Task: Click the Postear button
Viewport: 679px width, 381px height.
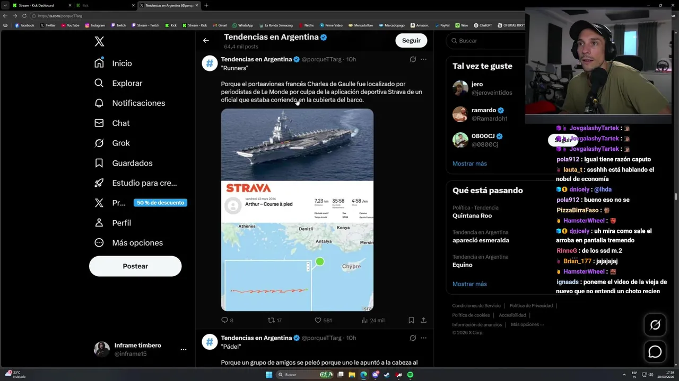Action: click(x=135, y=266)
